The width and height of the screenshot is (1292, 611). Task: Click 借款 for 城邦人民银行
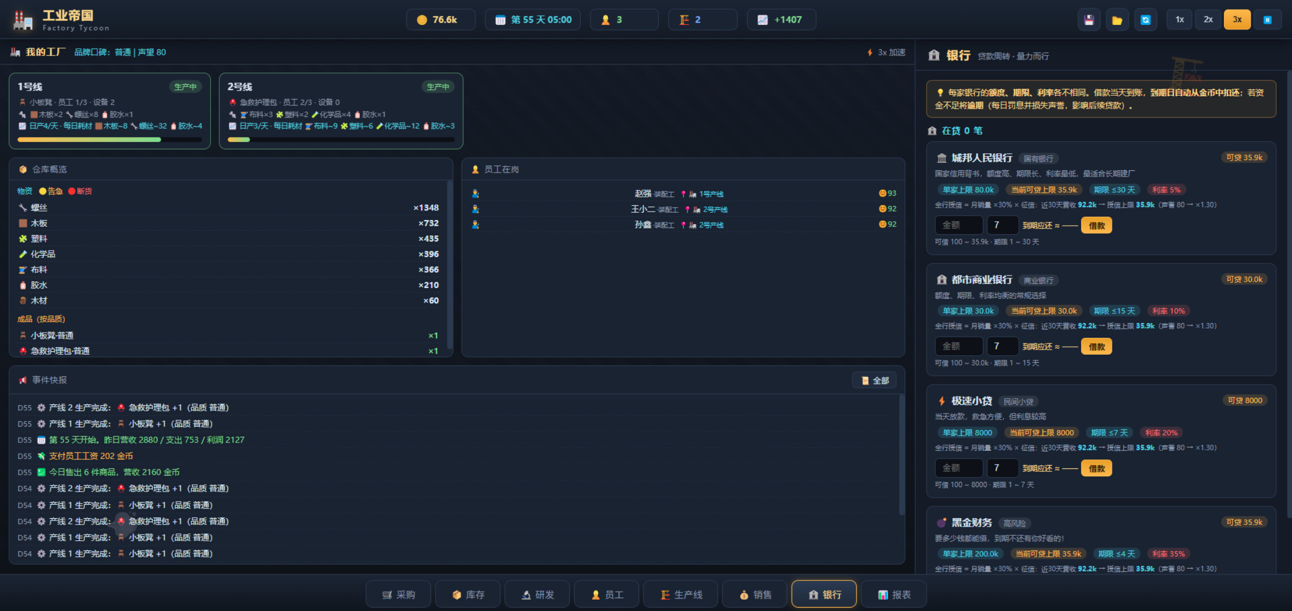pyautogui.click(x=1097, y=226)
